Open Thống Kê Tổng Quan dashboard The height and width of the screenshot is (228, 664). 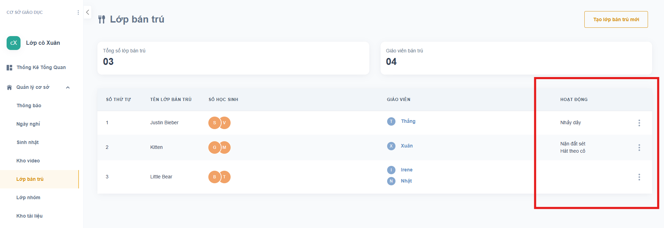tap(41, 67)
